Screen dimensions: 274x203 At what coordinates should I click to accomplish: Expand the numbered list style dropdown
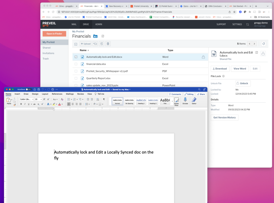pos(77,99)
